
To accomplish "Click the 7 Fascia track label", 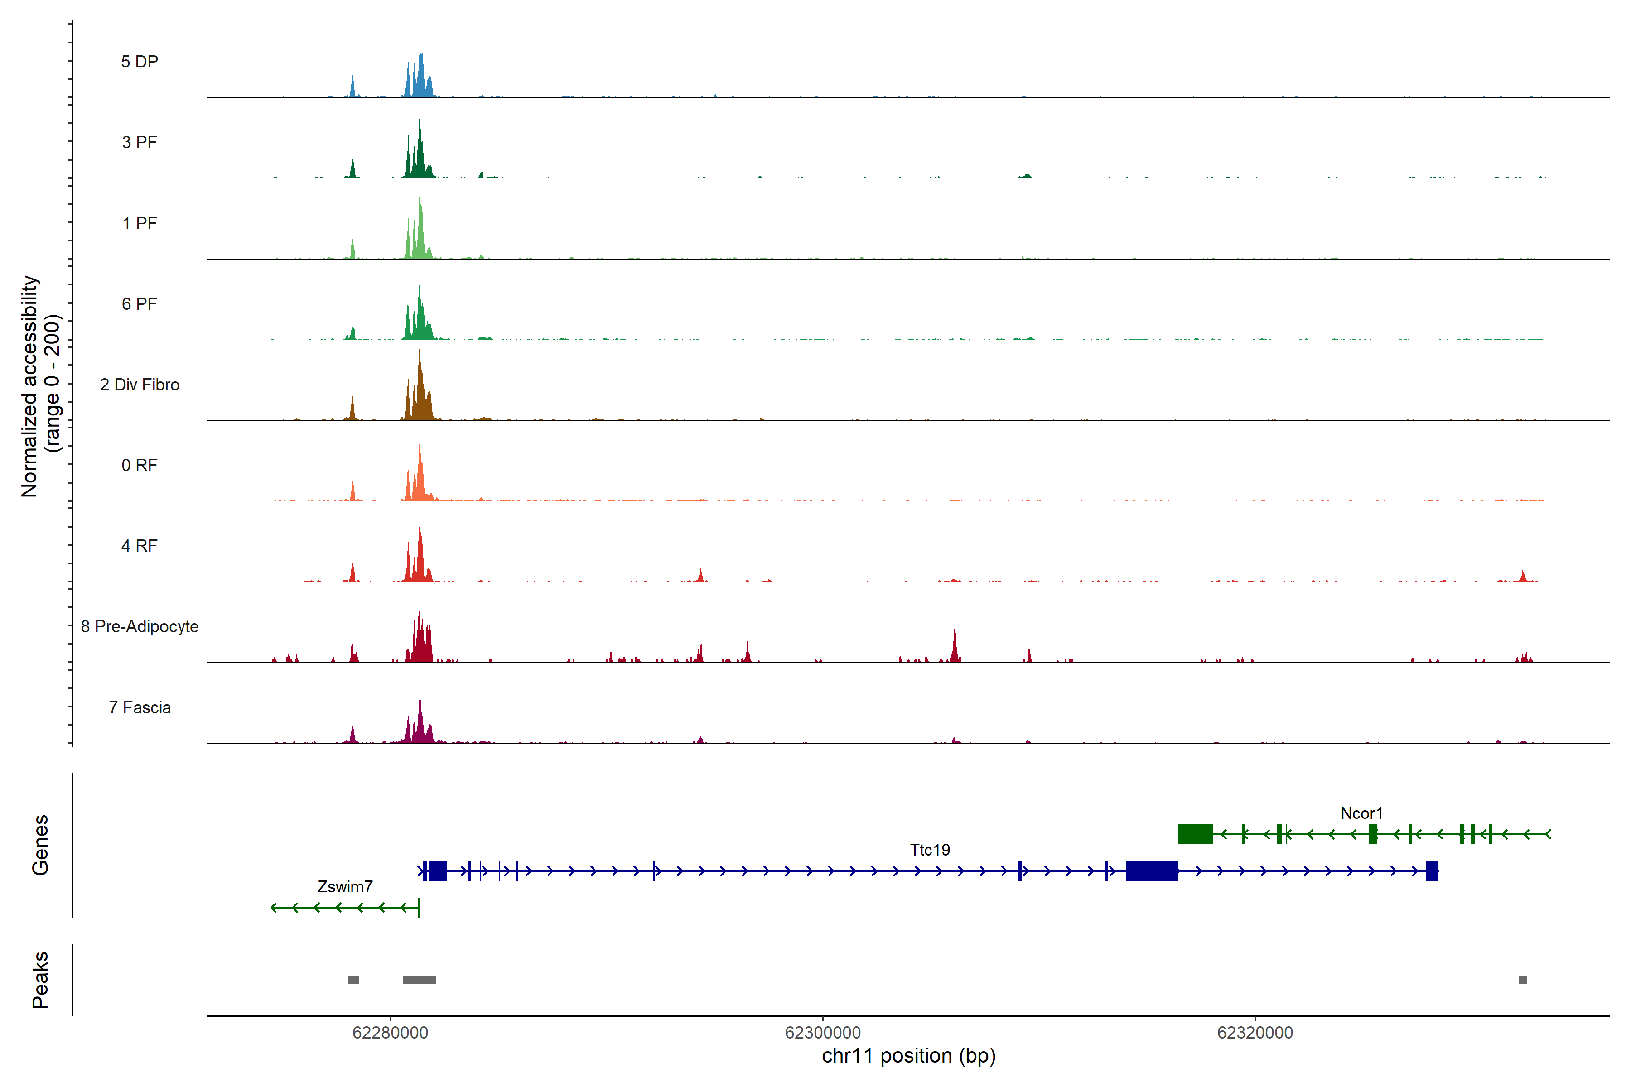I will pyautogui.click(x=140, y=708).
